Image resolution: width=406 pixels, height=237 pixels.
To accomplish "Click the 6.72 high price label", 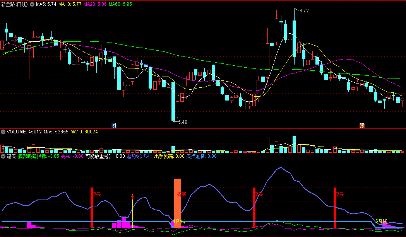I will (x=304, y=10).
